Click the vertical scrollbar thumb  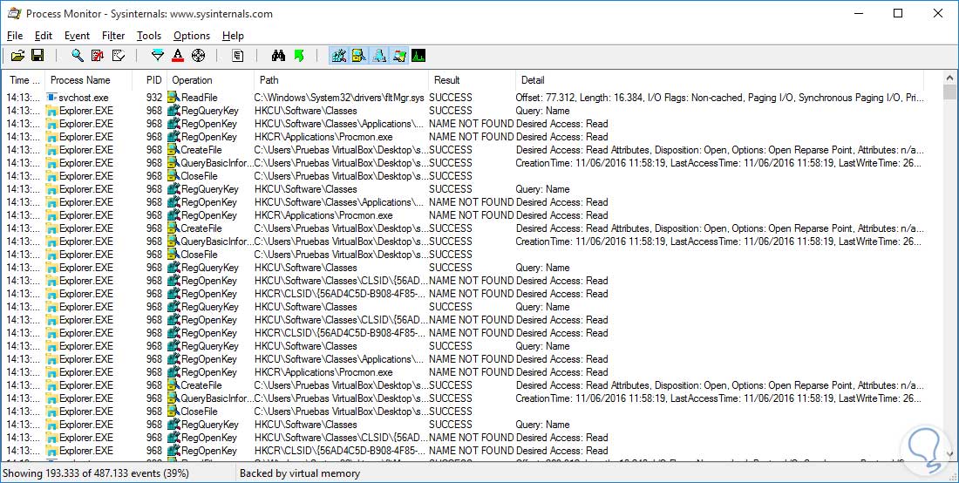(949, 92)
